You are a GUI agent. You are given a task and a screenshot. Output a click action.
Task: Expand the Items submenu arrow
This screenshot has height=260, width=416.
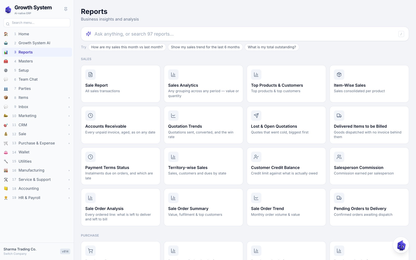pyautogui.click(x=69, y=98)
